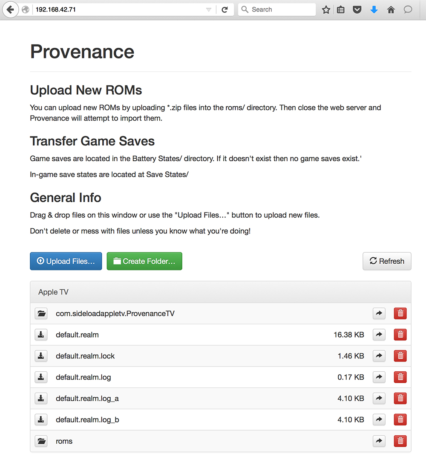Open the roms folder name

[x=64, y=441]
